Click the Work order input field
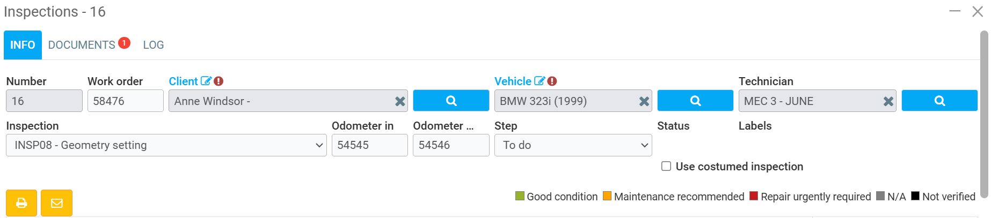991x218 pixels. [x=125, y=101]
